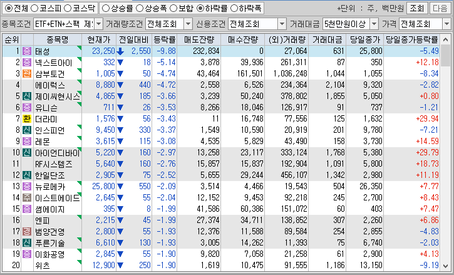Click the 신 badge icon beside 푸른기술
The image size is (454, 275).
click(x=27, y=243)
